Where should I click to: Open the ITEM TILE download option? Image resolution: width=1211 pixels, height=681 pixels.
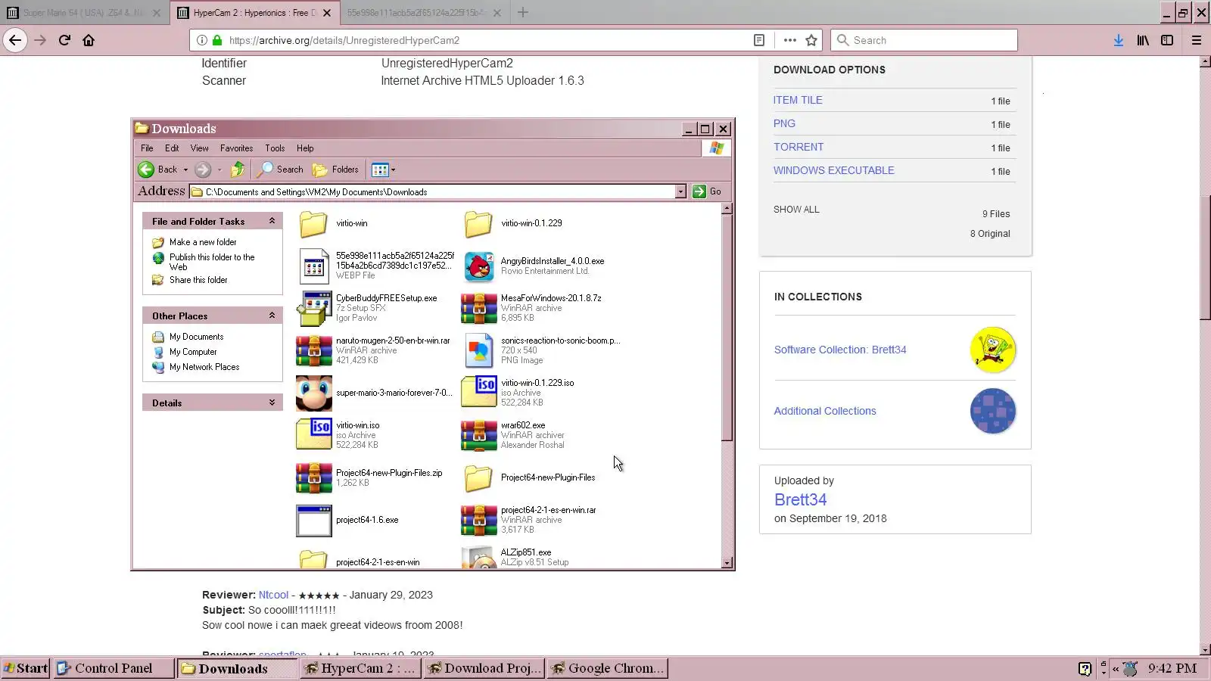(798, 100)
